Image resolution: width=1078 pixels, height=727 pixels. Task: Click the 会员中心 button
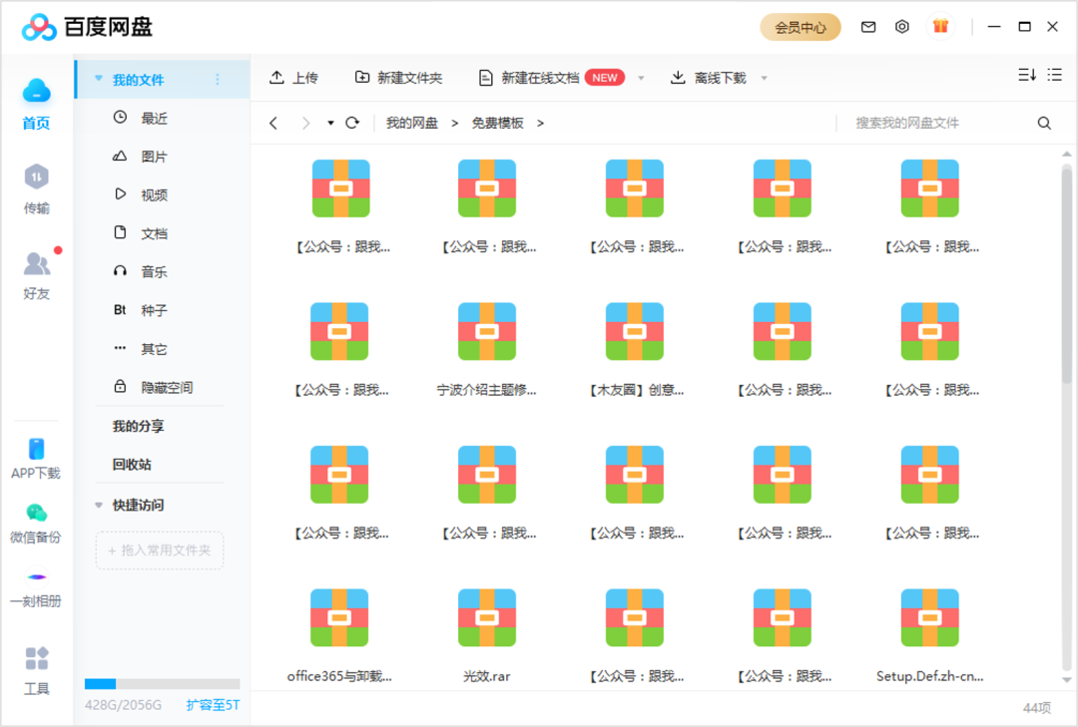click(801, 28)
